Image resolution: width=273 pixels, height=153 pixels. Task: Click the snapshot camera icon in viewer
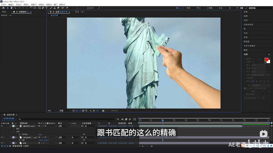103,111
